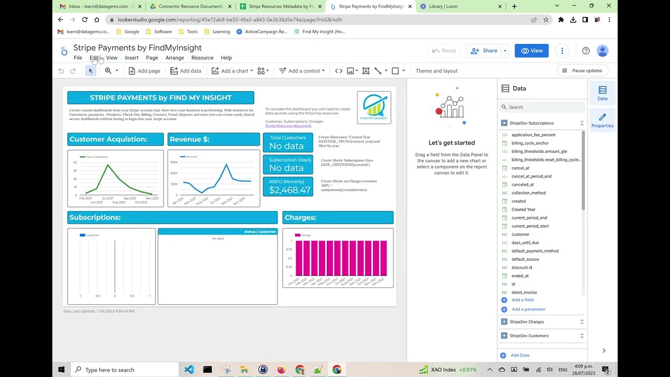Bookmark this page with the star icon
Viewport: 670px width, 377px height.
coord(546,20)
